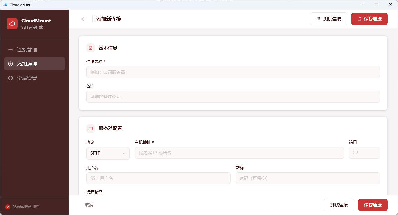Image resolution: width=398 pixels, height=215 pixels.
Task: Click the 远程路径 label
Action: coord(94,192)
